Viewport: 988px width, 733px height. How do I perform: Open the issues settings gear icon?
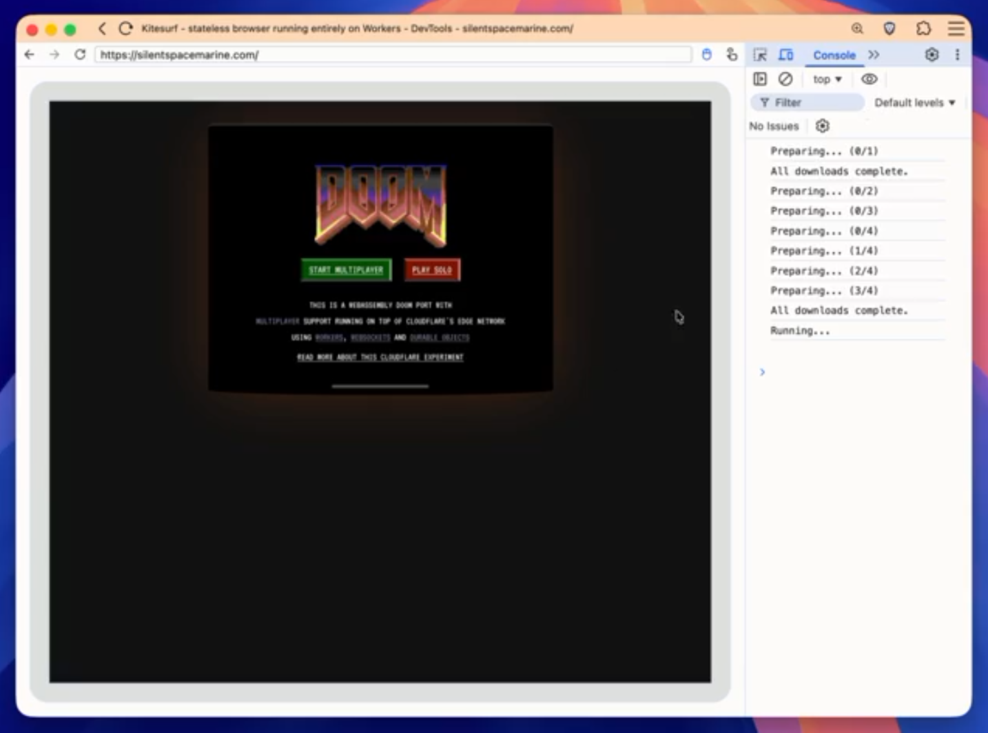[x=822, y=126]
